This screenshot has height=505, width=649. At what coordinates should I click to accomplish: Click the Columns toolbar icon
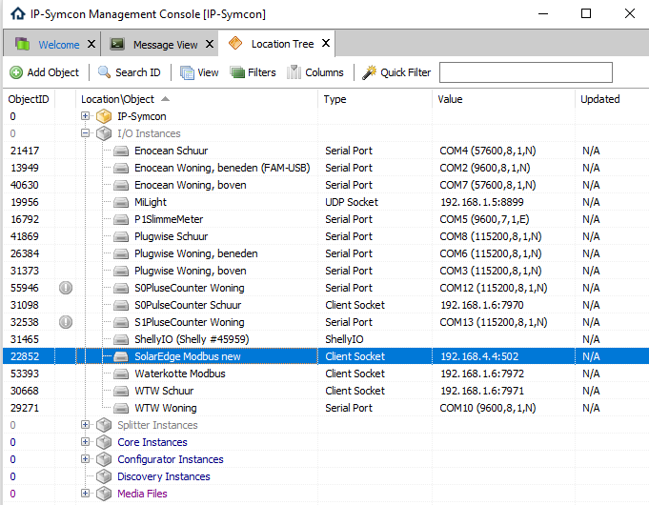(x=294, y=72)
